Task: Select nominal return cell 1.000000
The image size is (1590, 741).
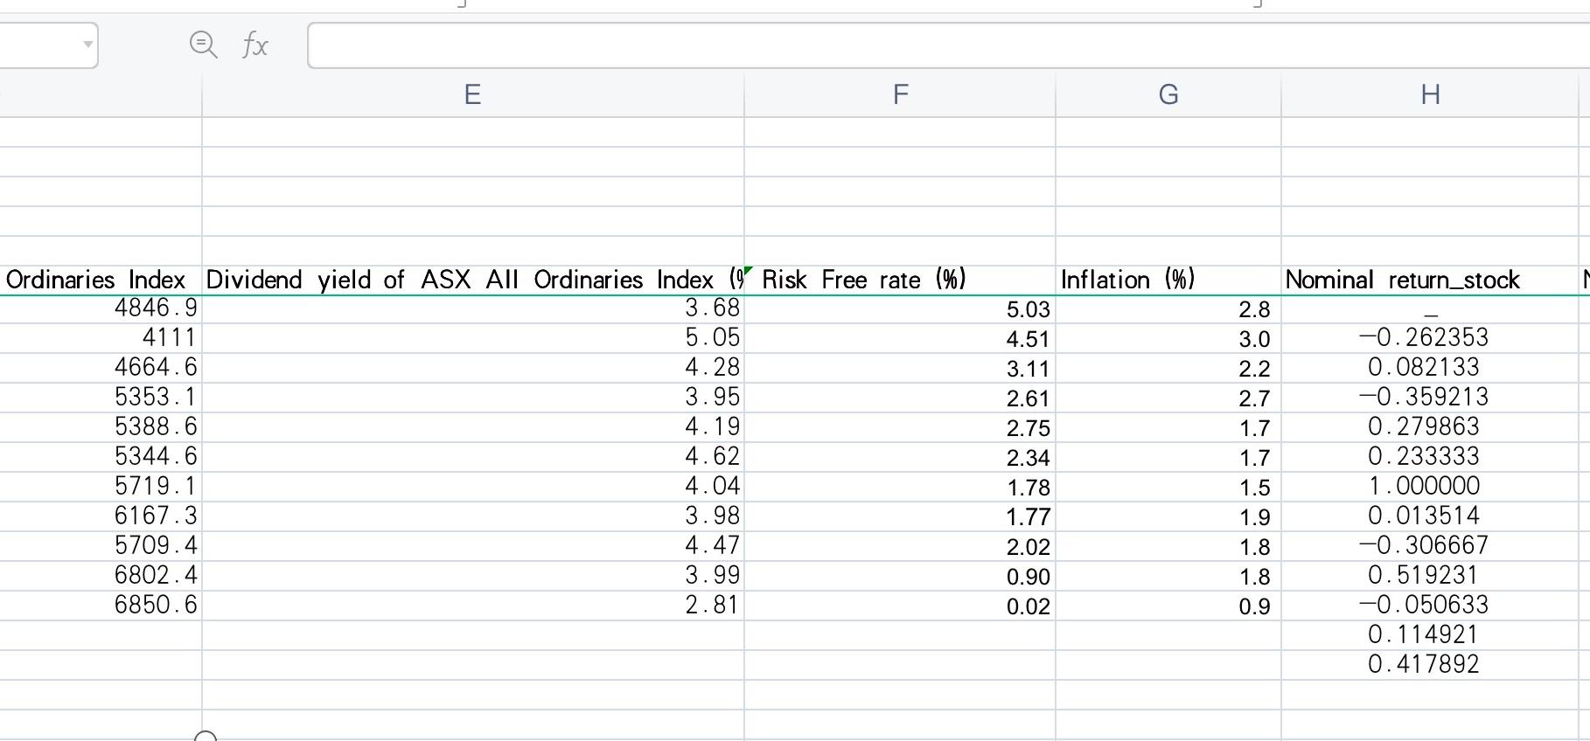Action: coord(1430,487)
